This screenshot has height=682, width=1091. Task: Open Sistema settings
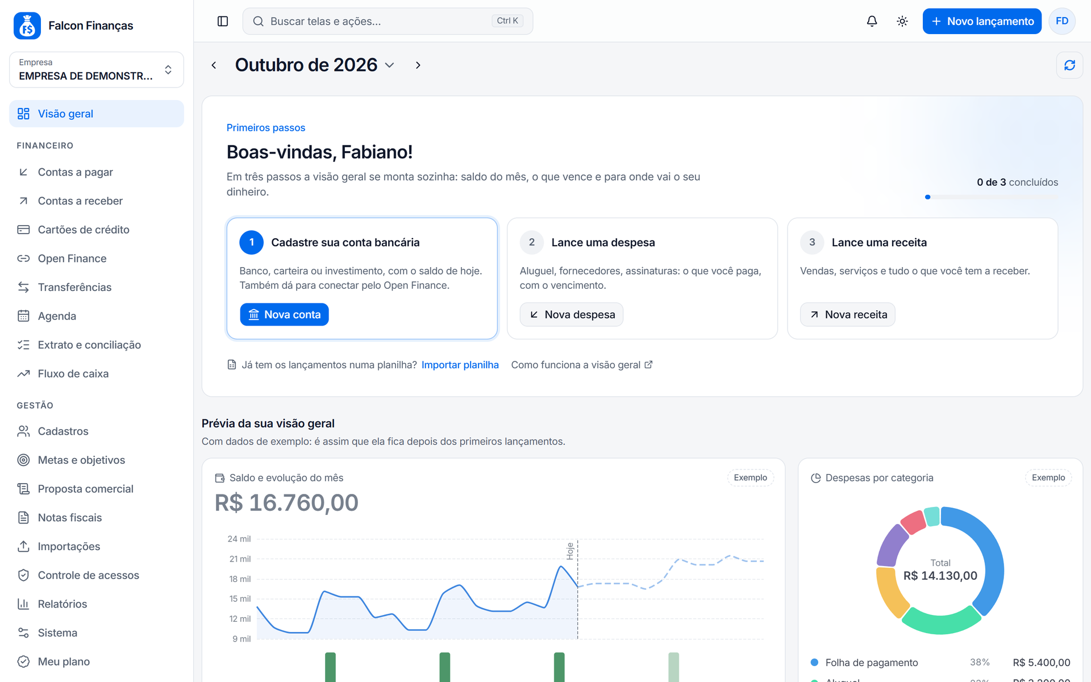pyautogui.click(x=97, y=633)
